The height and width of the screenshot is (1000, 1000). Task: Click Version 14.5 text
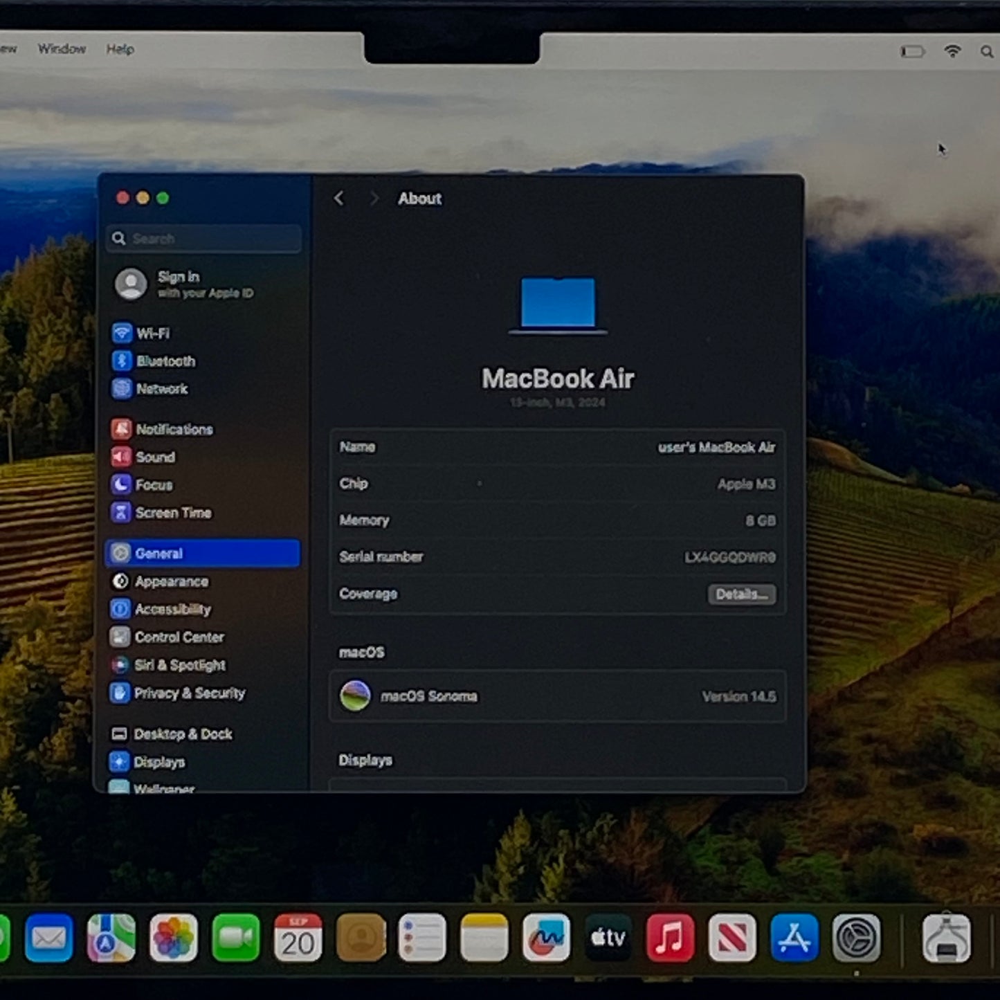pyautogui.click(x=739, y=697)
